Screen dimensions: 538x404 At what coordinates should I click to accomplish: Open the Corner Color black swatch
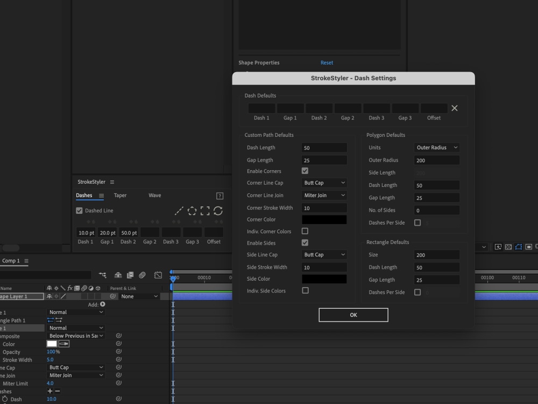click(324, 220)
